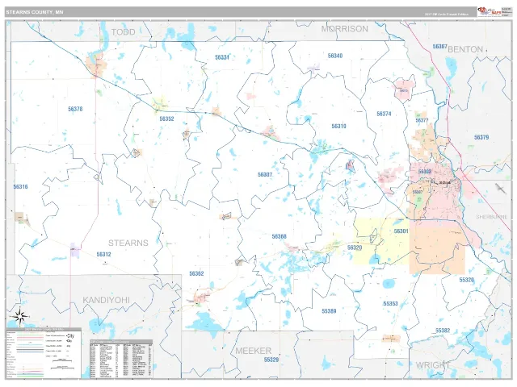Select the TODD county label
Viewport: 517px width, 387px height.
(123, 32)
